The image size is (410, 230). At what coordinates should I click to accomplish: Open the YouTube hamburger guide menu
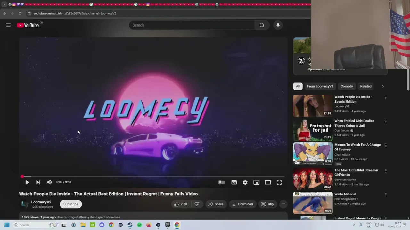8,25
